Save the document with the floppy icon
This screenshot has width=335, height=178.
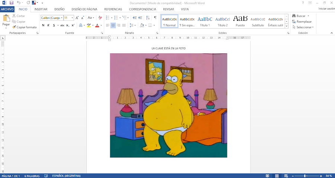click(x=11, y=3)
